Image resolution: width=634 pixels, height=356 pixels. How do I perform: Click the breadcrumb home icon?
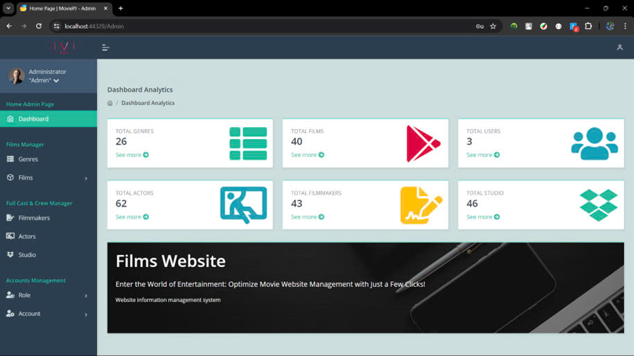tap(110, 103)
